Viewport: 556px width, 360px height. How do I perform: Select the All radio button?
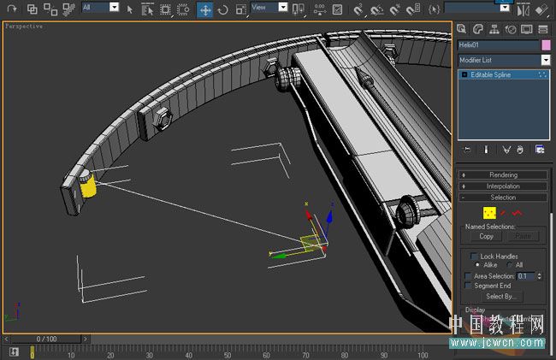click(510, 265)
